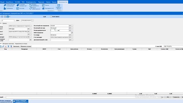Click the first funnel filter icon

click(x=8, y=46)
